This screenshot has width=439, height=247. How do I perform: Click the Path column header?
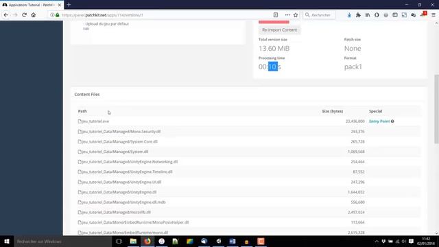click(x=82, y=111)
